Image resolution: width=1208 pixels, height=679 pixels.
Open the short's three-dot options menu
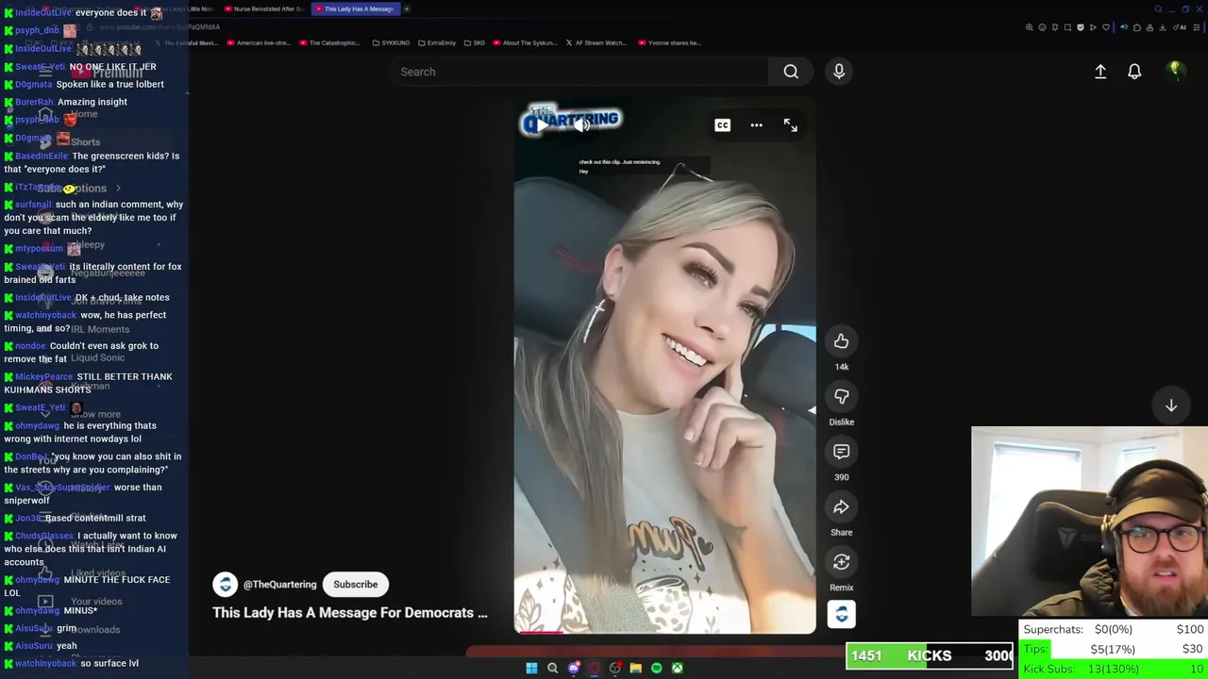[x=756, y=124]
